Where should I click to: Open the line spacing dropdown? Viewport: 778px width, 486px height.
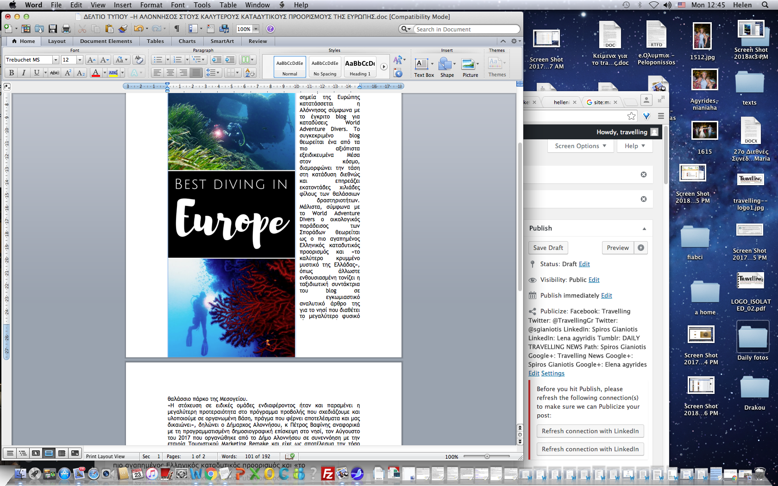pyautogui.click(x=213, y=73)
